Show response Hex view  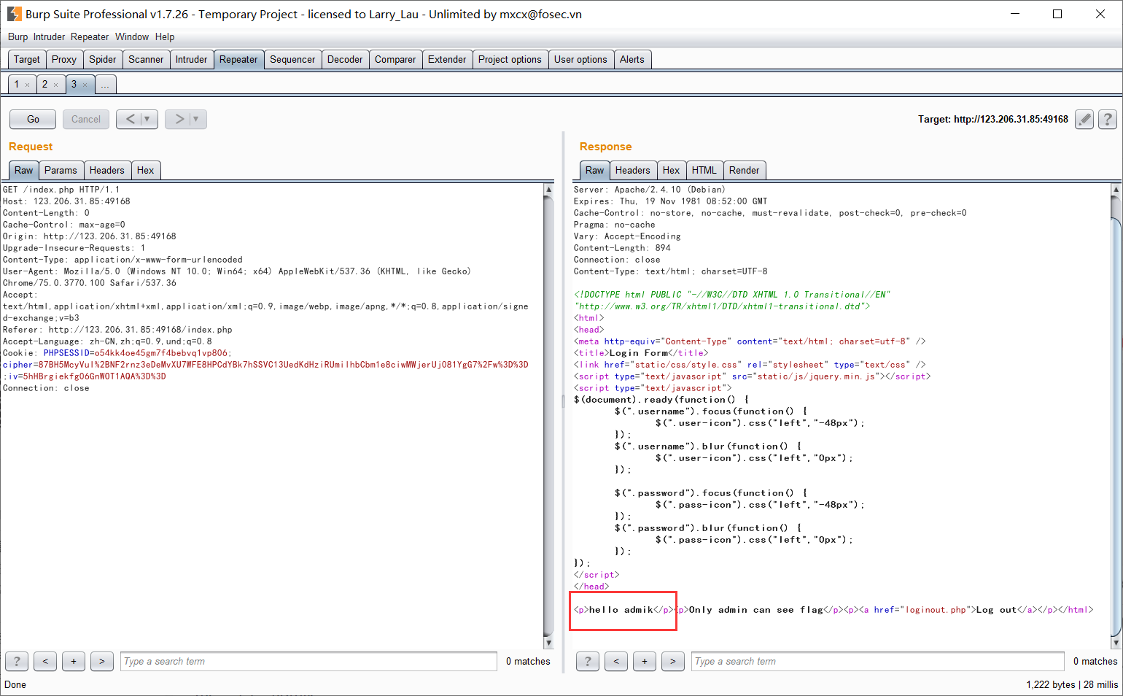pos(672,170)
